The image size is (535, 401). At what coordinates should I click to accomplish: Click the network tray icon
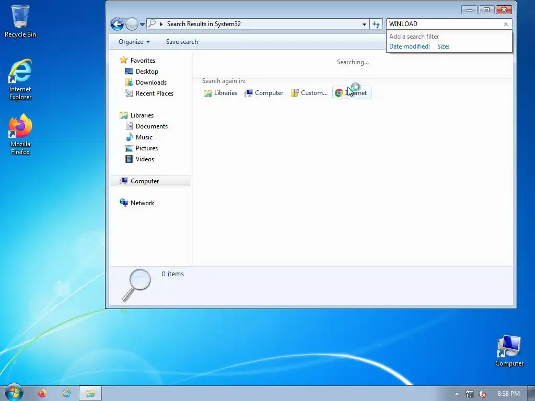(x=470, y=394)
